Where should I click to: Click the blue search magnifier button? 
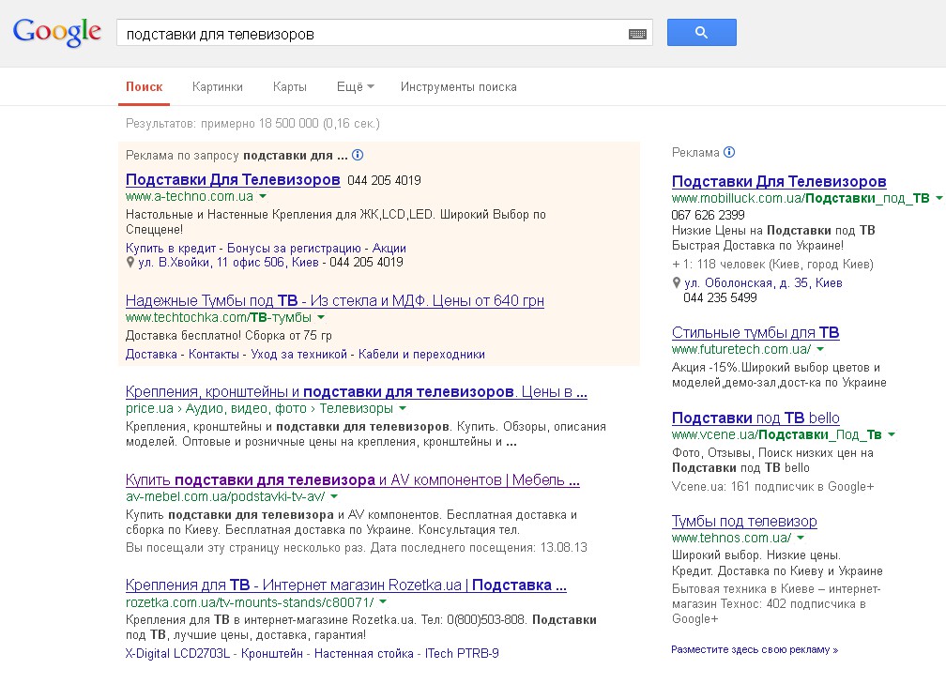(702, 33)
